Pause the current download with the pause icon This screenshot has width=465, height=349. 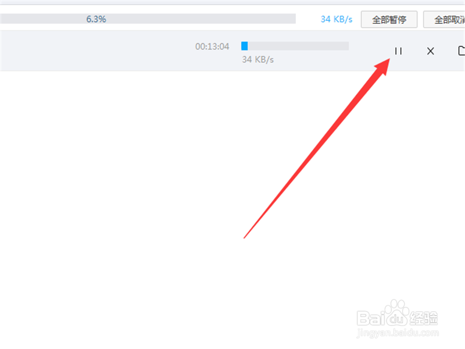point(398,51)
